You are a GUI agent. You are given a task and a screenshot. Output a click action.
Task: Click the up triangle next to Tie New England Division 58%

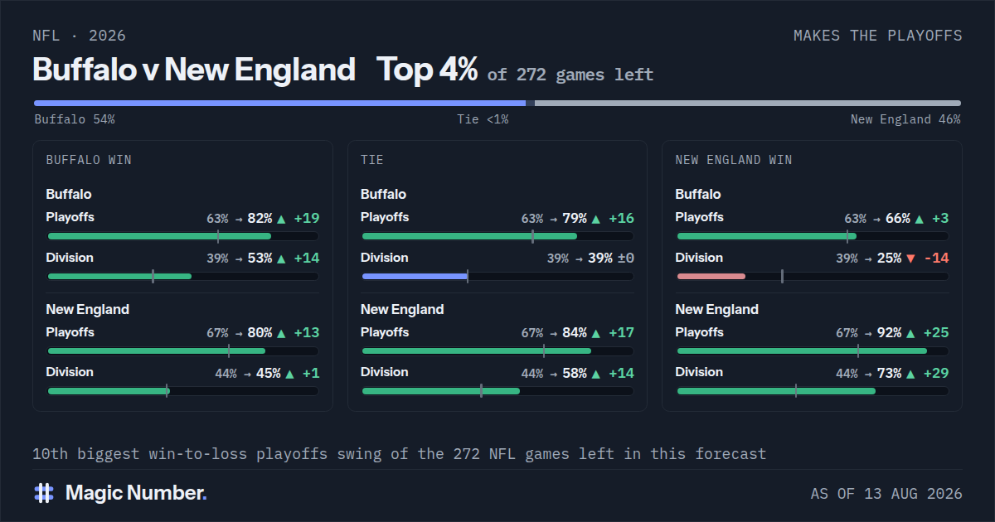coord(595,374)
